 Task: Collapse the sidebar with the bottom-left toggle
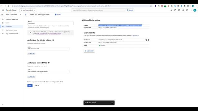3,105
